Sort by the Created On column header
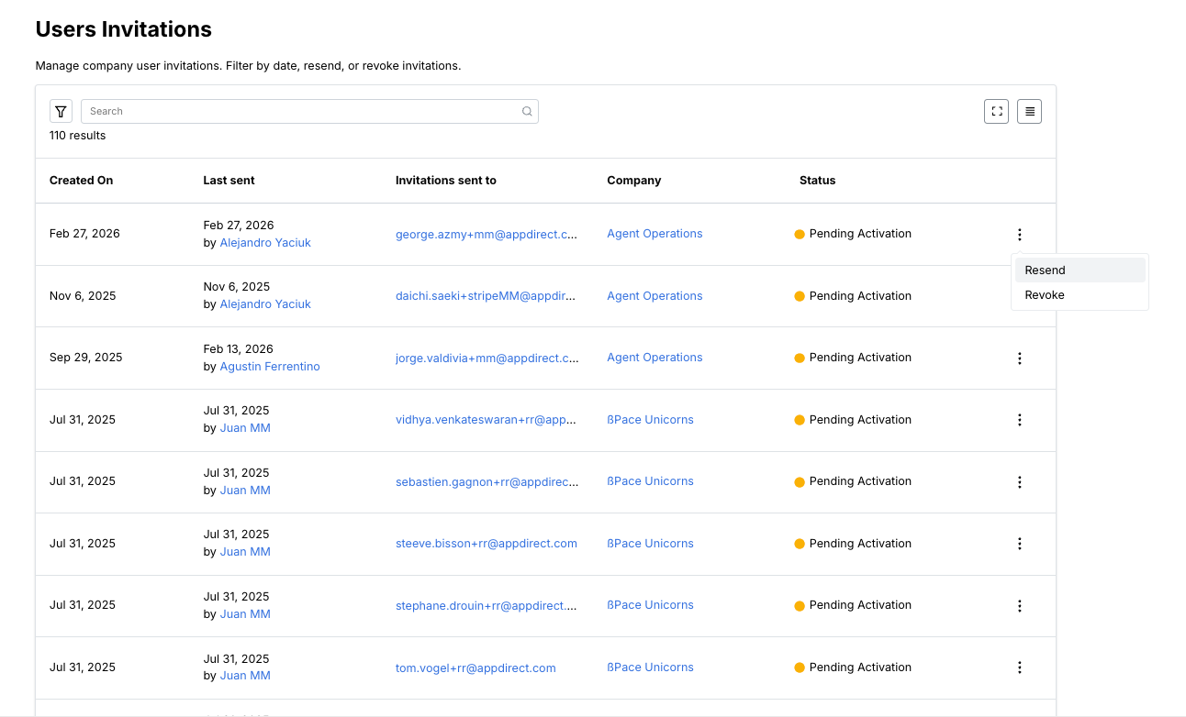The image size is (1186, 717). pyautogui.click(x=81, y=181)
